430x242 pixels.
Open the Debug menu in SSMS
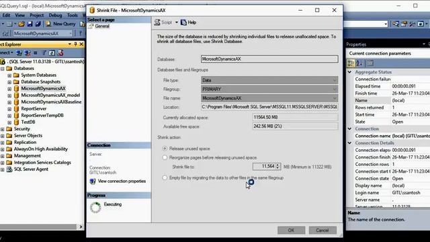pos(55,15)
